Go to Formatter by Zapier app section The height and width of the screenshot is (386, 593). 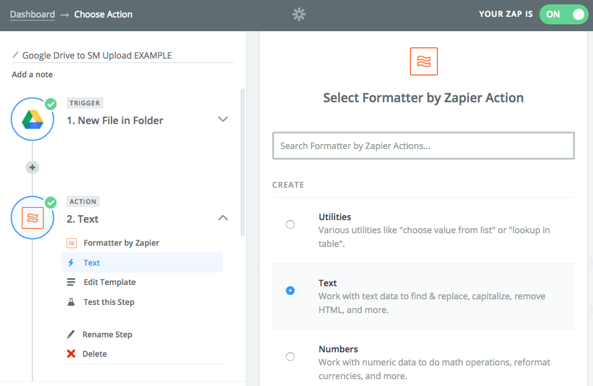click(x=121, y=243)
